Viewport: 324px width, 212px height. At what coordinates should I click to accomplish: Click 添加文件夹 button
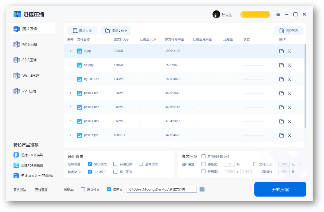coord(116,31)
